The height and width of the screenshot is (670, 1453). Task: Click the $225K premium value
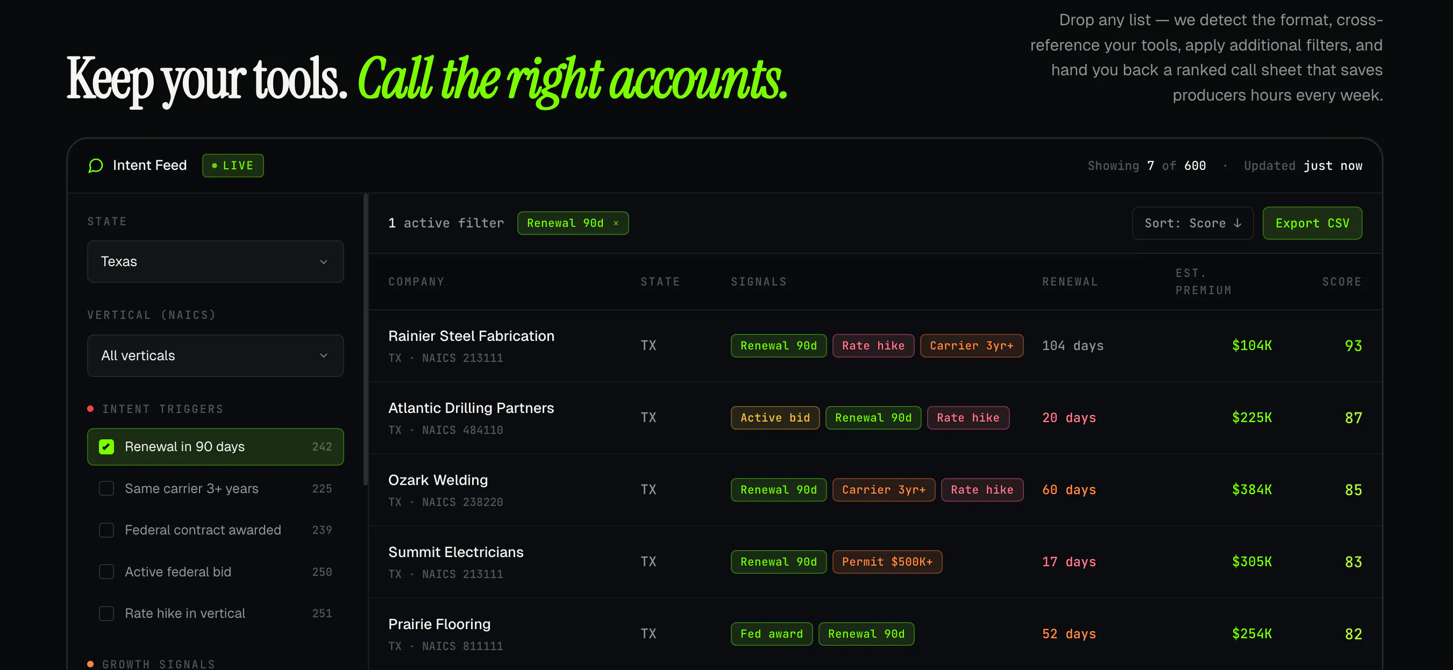(x=1252, y=418)
